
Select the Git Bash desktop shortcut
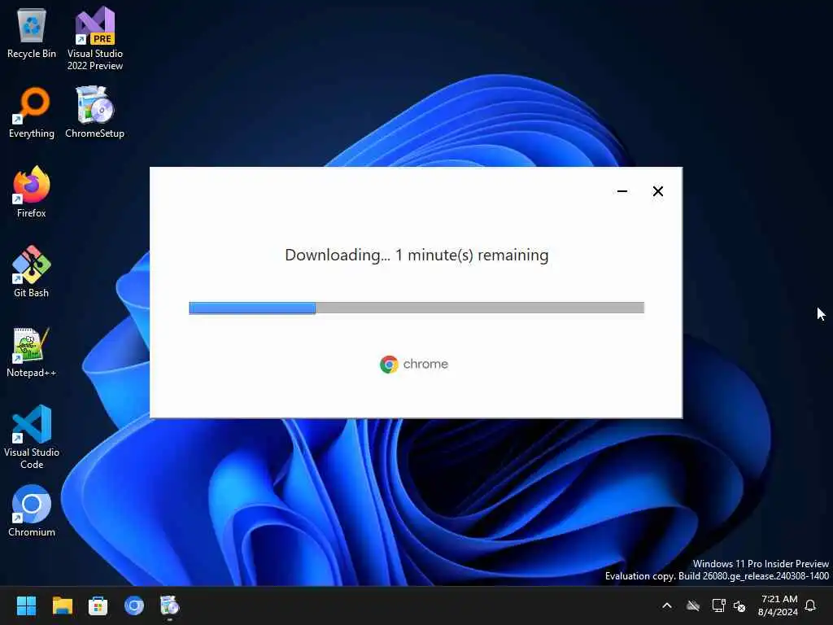32,272
